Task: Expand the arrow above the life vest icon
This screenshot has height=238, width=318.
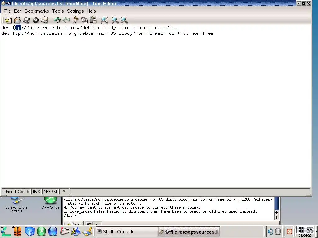Action: click(13, 227)
